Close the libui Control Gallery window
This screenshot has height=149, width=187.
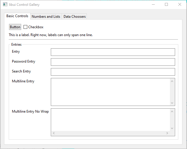[x=180, y=5]
